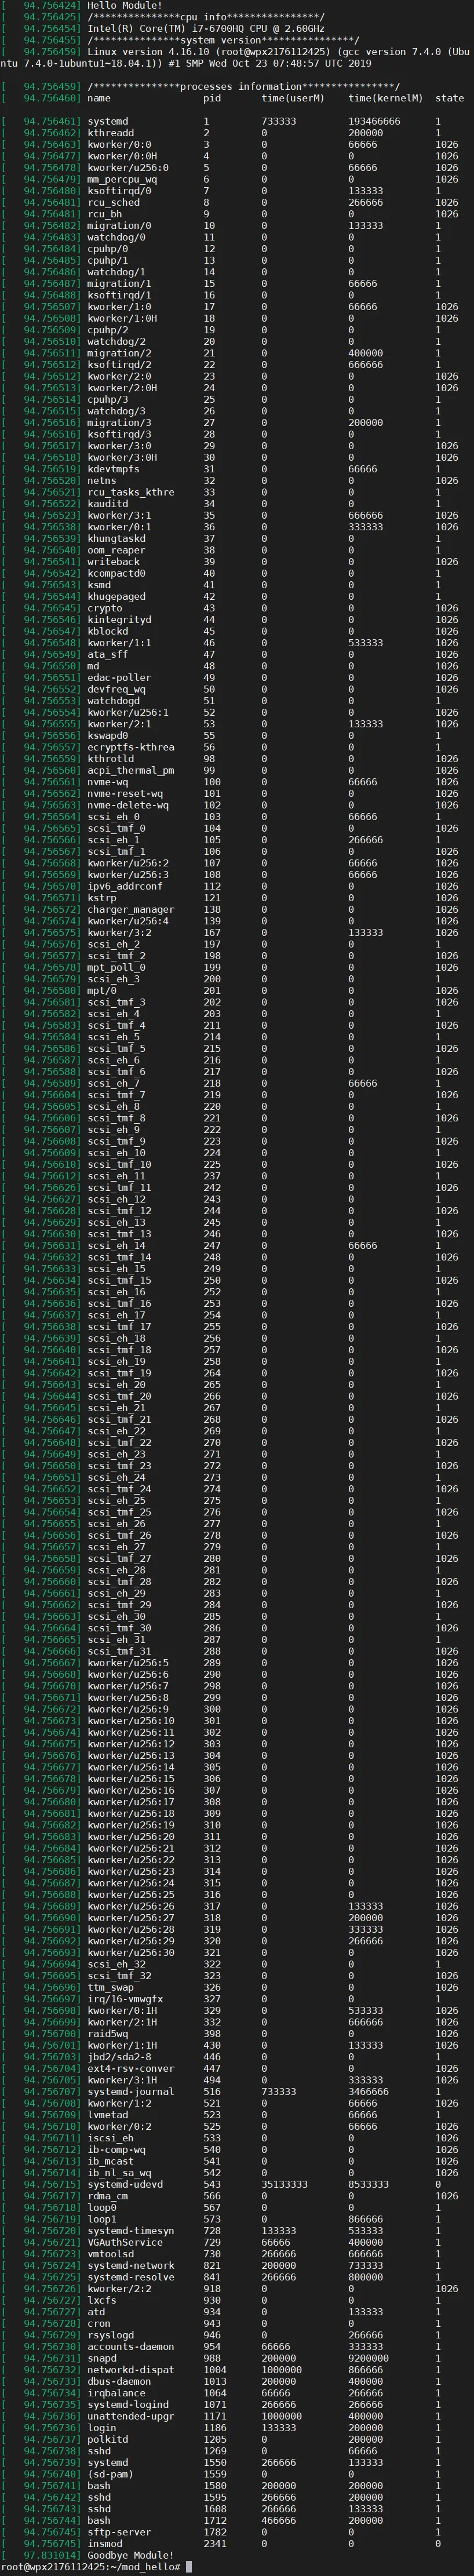Select the 'writeback' process name
The width and height of the screenshot is (474, 2576).
tap(113, 562)
